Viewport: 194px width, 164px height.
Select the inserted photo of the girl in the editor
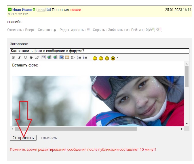tap(98, 101)
